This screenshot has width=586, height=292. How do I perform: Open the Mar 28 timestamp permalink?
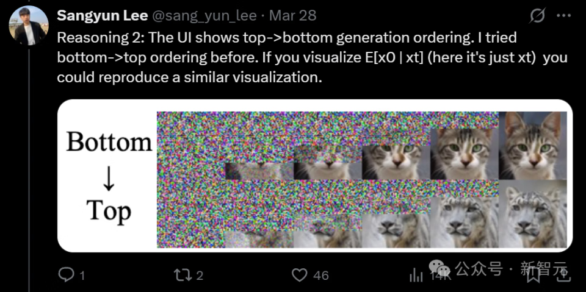coord(292,16)
